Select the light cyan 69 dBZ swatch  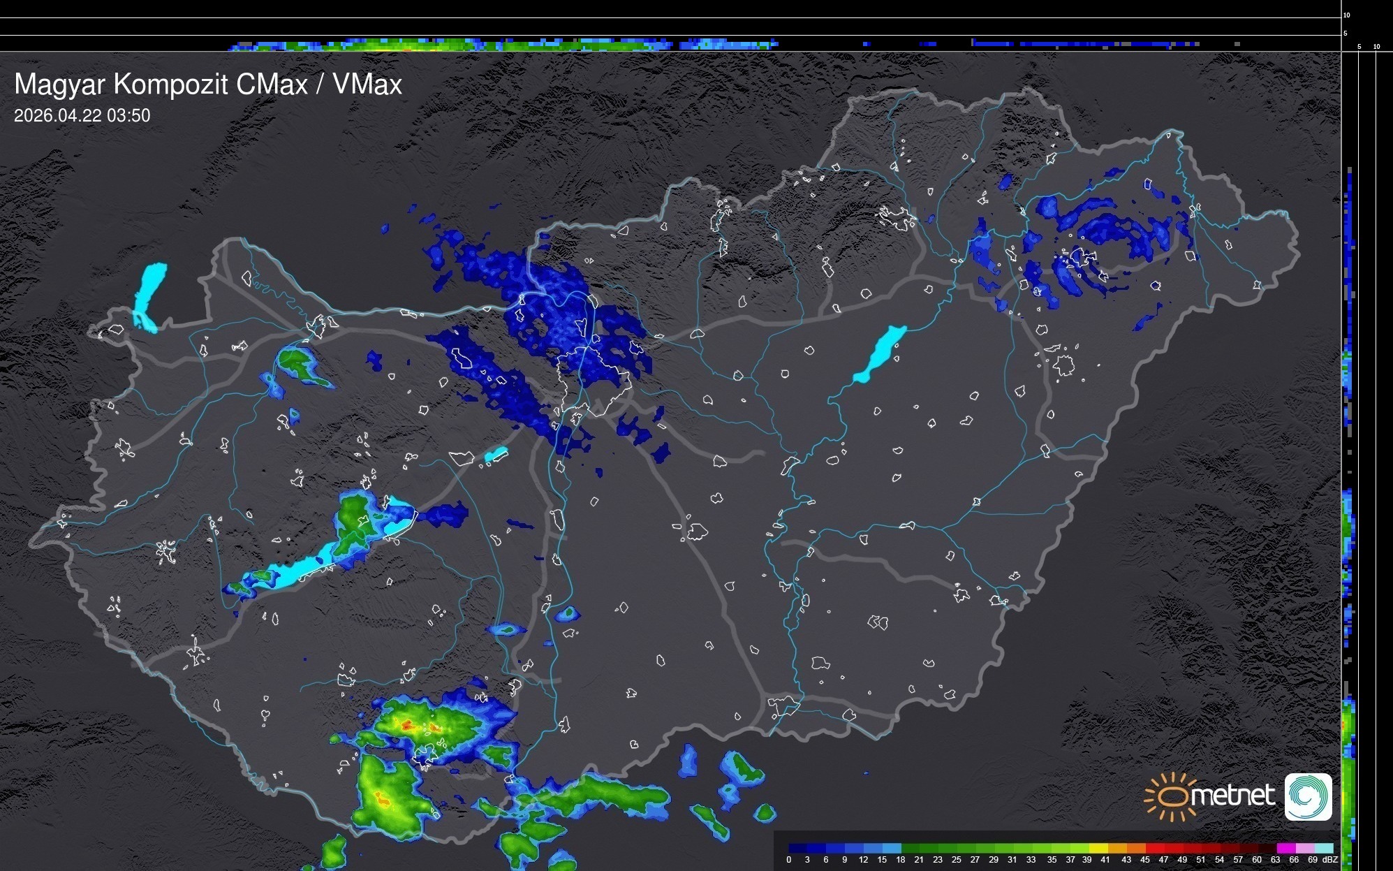pos(1324,848)
